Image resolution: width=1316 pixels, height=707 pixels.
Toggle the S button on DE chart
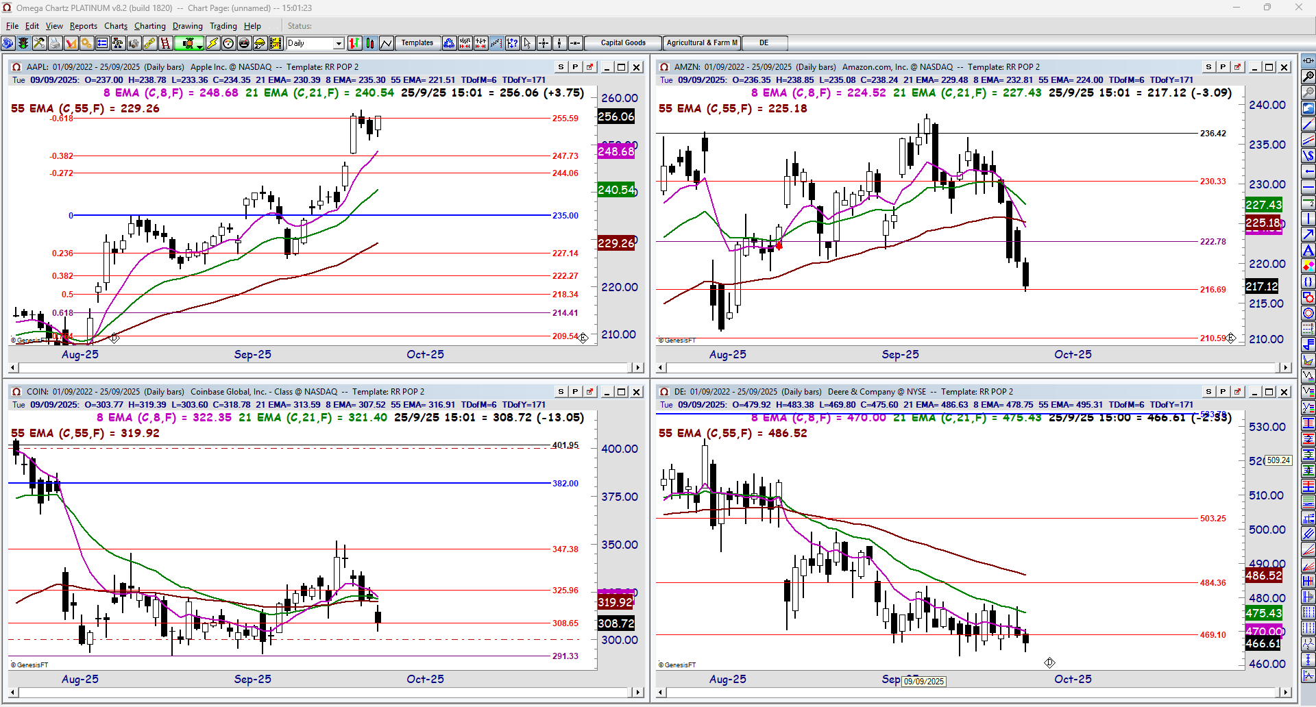(1208, 392)
